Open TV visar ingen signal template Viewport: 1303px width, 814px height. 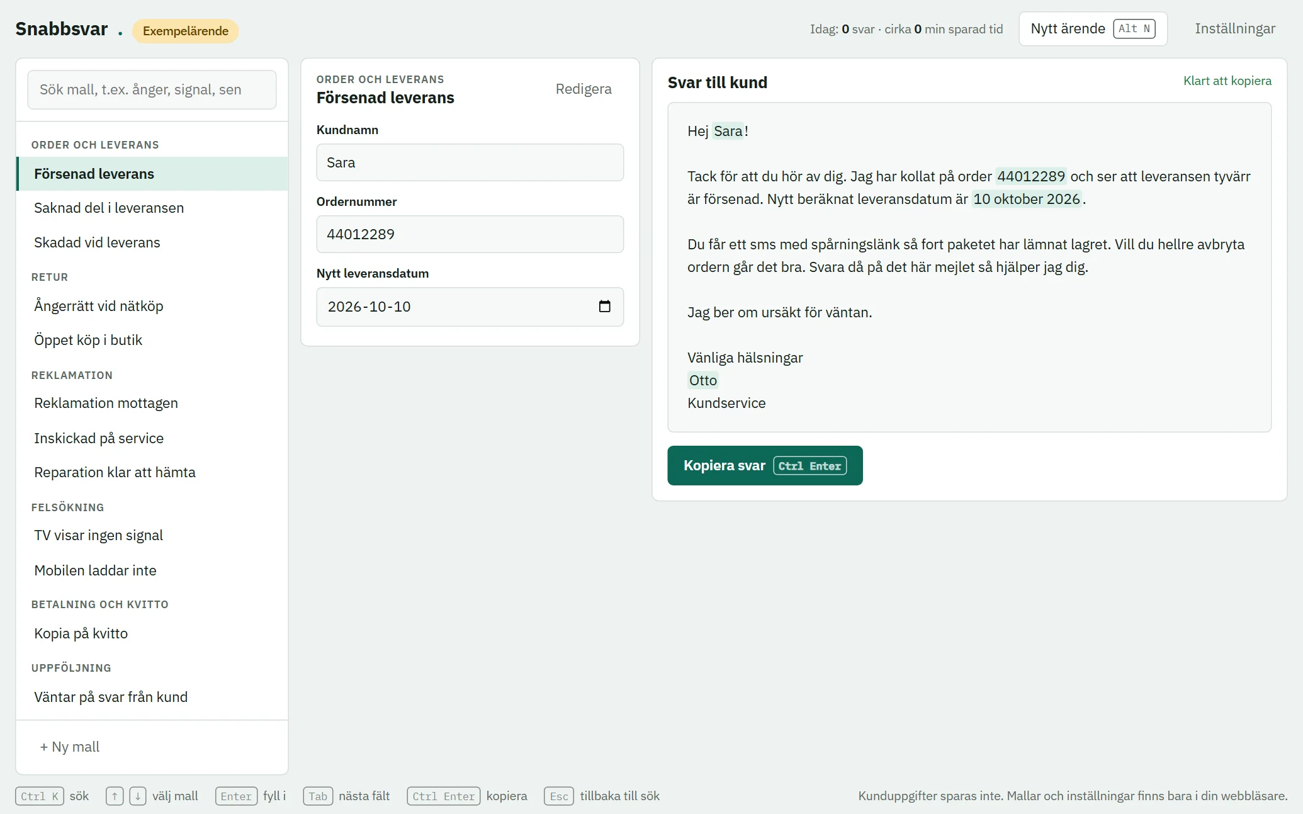(152, 535)
